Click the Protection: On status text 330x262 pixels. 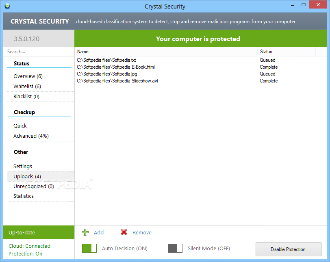(x=26, y=253)
